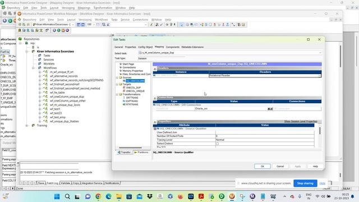Open Adobe Acrobat from taskbar
This screenshot has width=359, height=202.
click(x=201, y=196)
